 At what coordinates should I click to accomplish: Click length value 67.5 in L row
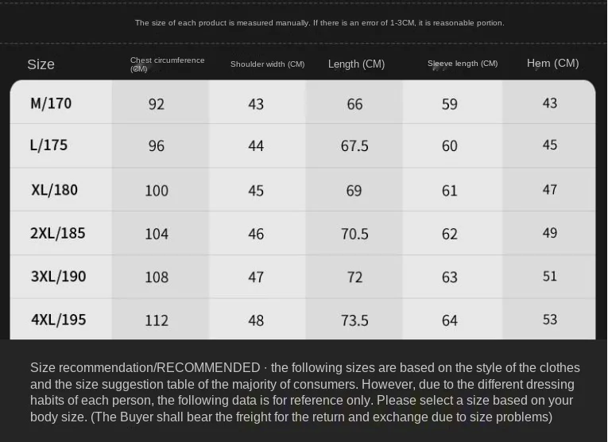pyautogui.click(x=354, y=146)
